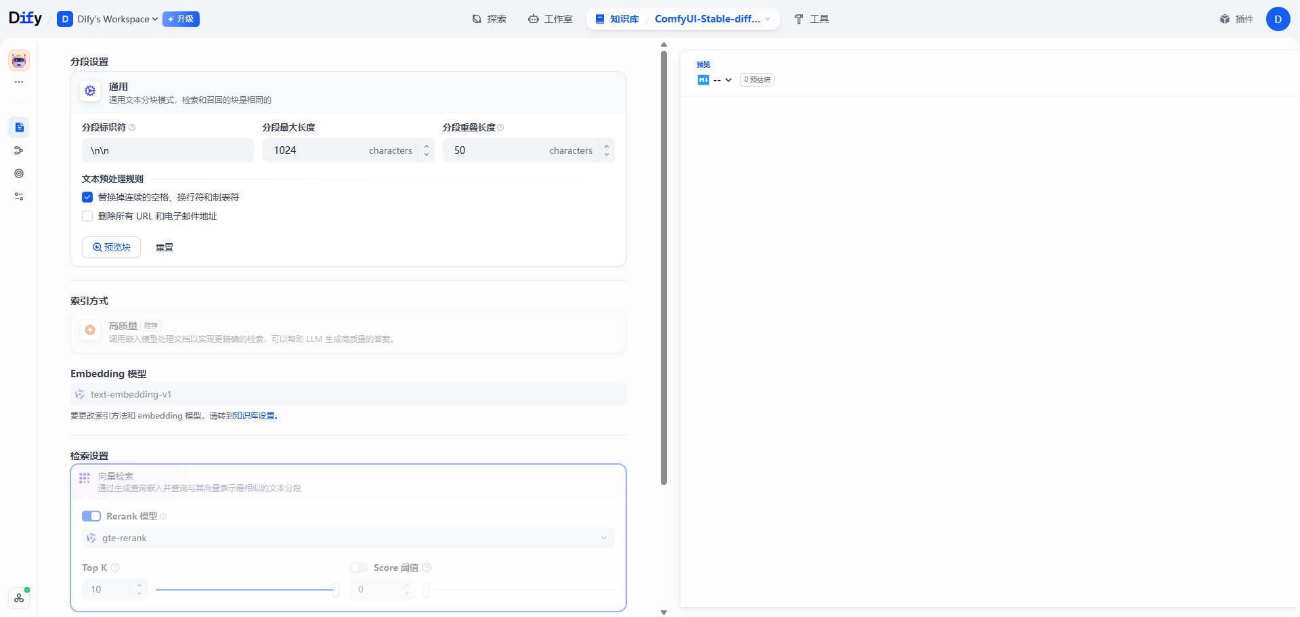Open the 插件 plugins page
The image size is (1300, 617).
point(1236,19)
